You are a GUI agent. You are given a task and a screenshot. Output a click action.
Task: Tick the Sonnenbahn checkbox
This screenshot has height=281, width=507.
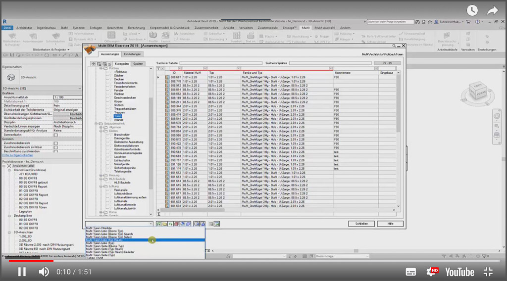pyautogui.click(x=56, y=135)
